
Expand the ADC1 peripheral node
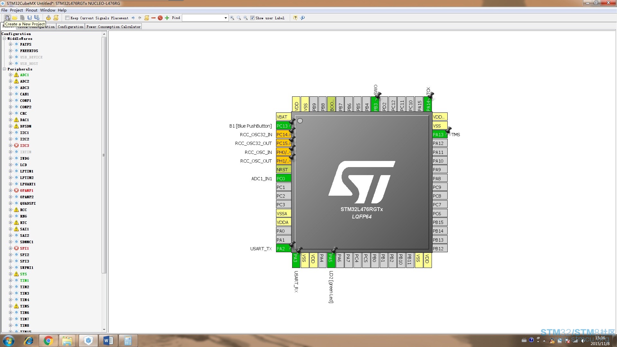11,75
